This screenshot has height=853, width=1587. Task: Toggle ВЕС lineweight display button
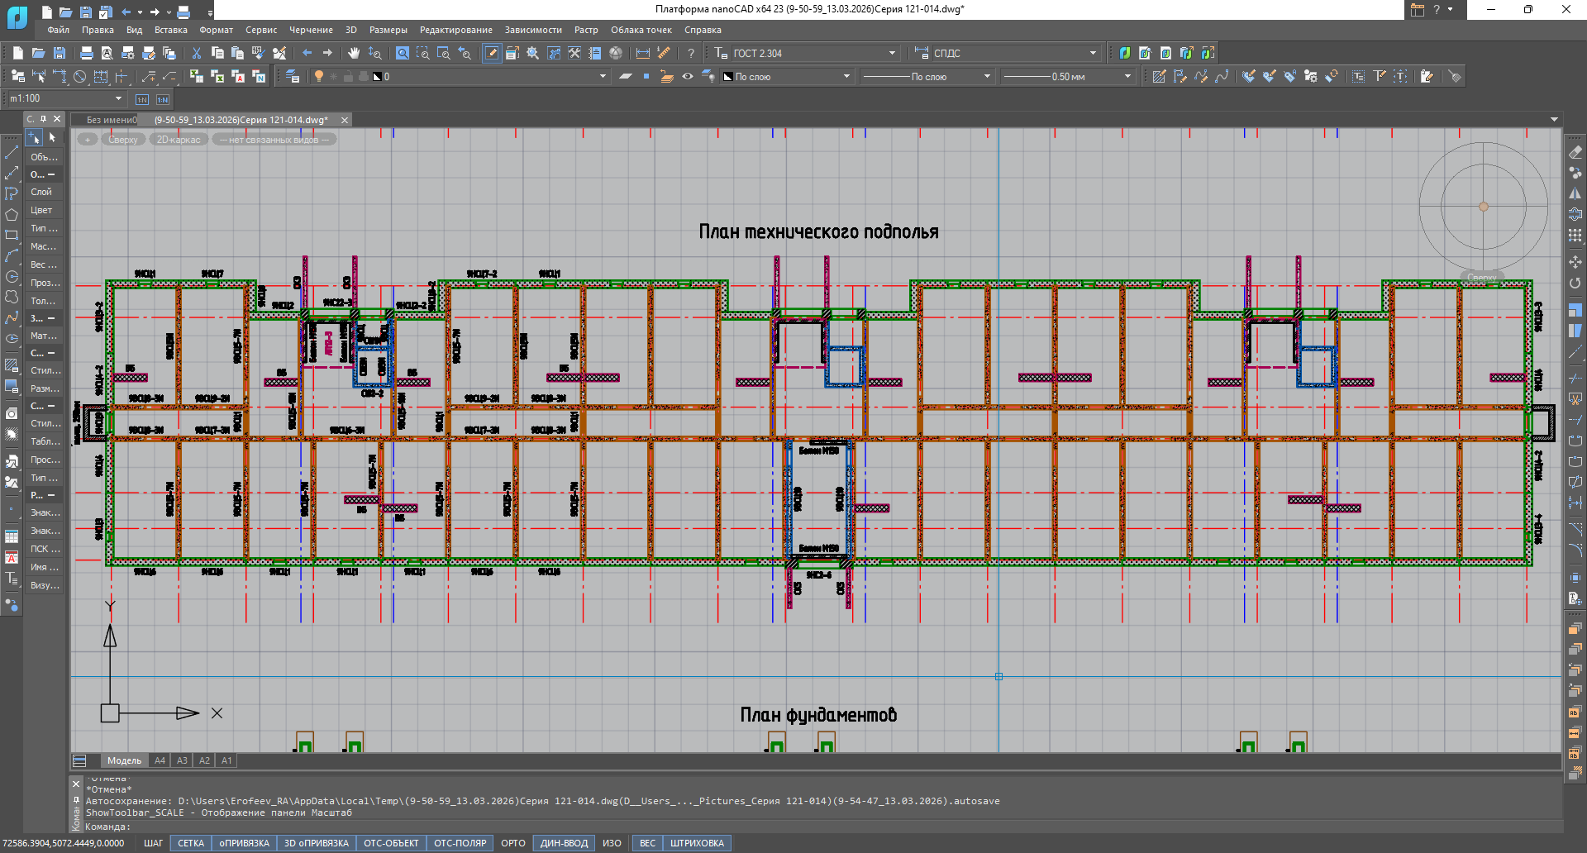(x=647, y=843)
